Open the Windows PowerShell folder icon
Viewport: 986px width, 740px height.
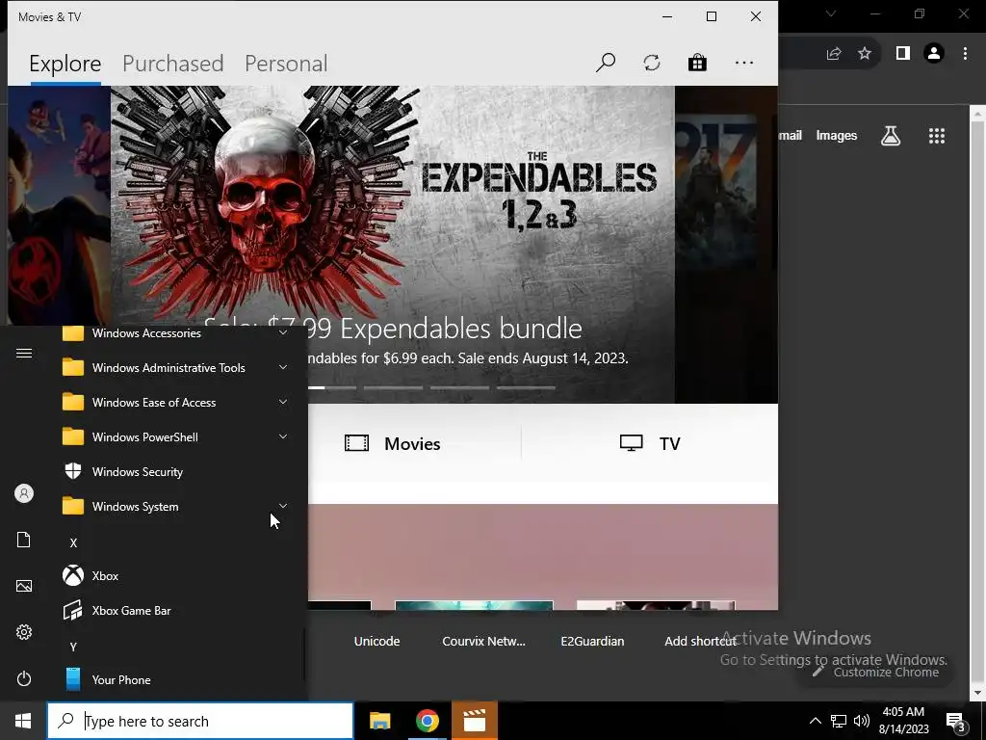(73, 436)
